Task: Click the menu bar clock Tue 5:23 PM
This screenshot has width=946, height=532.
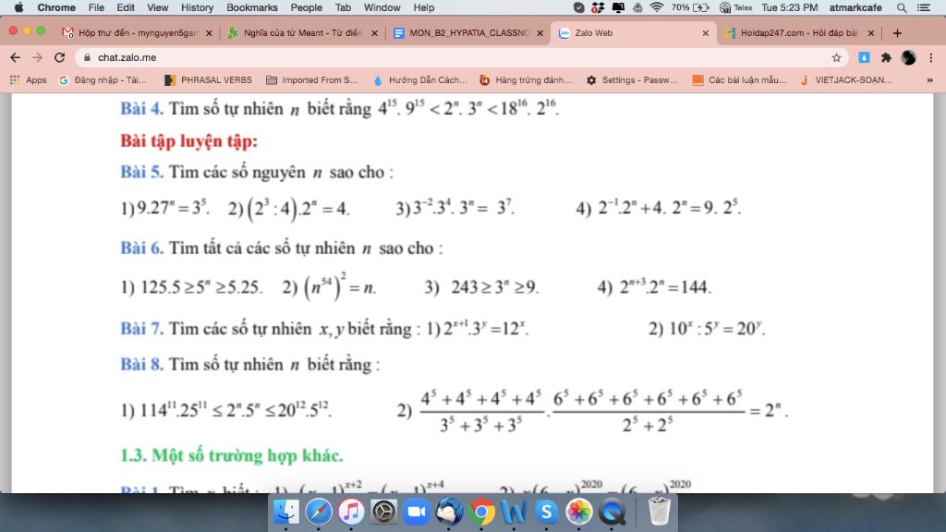Action: coord(790,7)
